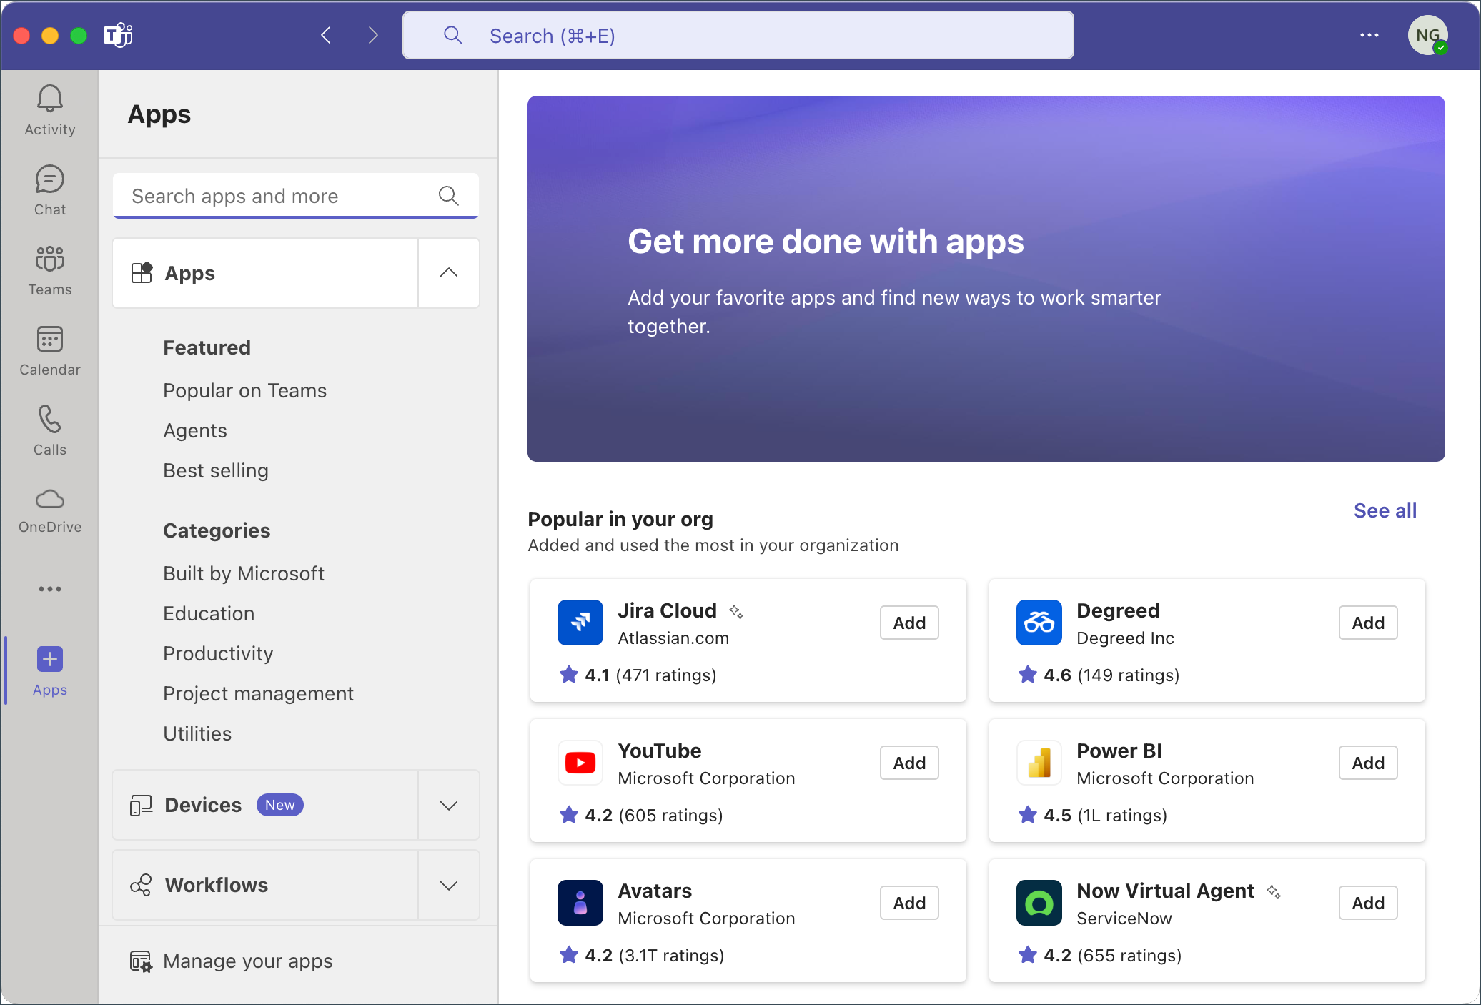Expand the Workflows section chevron
The image size is (1481, 1005).
[448, 886]
